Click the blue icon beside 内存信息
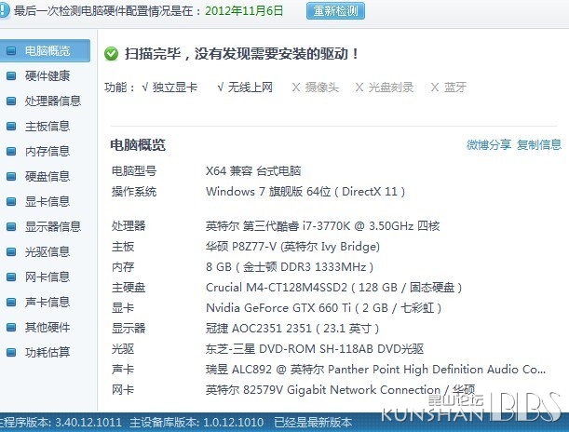The width and height of the screenshot is (569, 432). tap(11, 151)
